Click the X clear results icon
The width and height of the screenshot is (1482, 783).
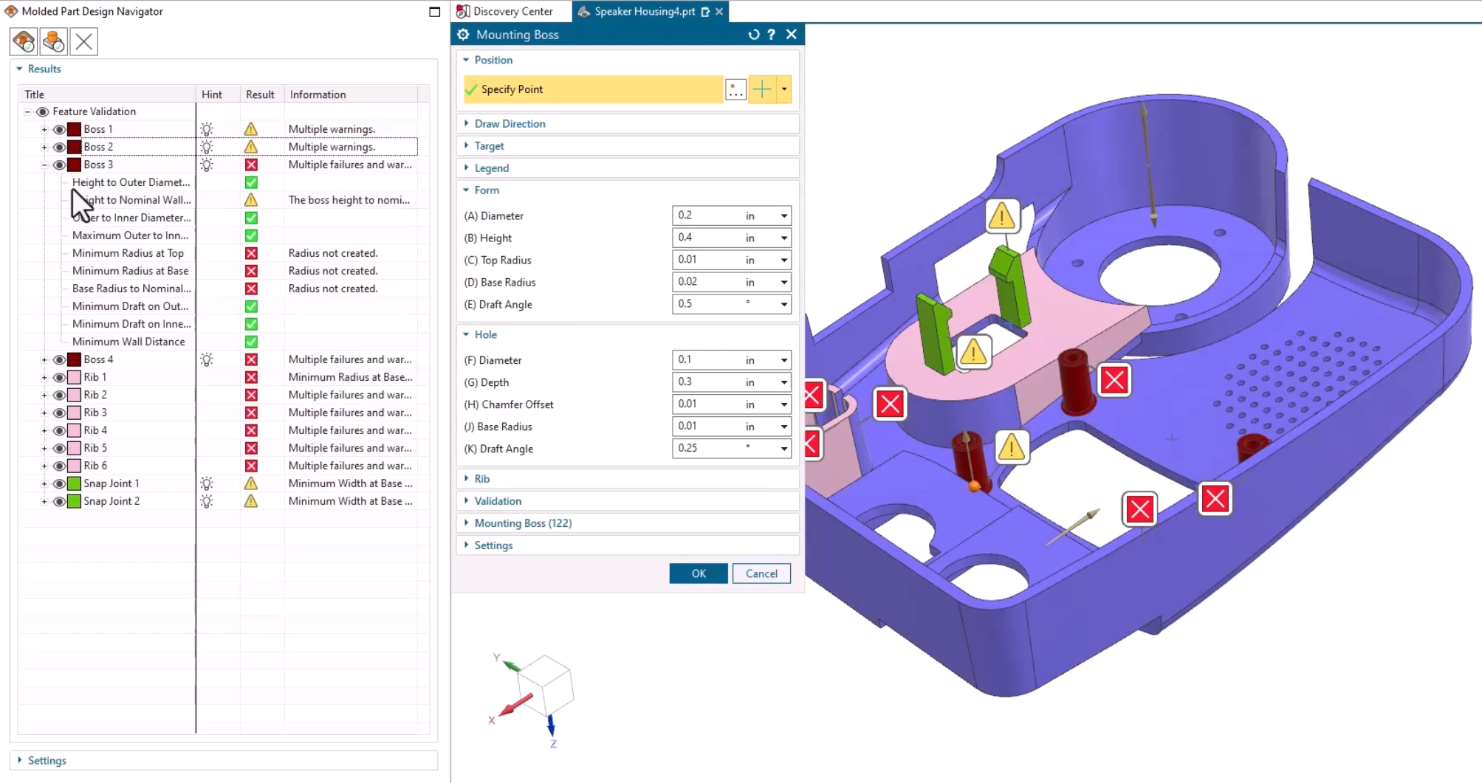(x=83, y=41)
